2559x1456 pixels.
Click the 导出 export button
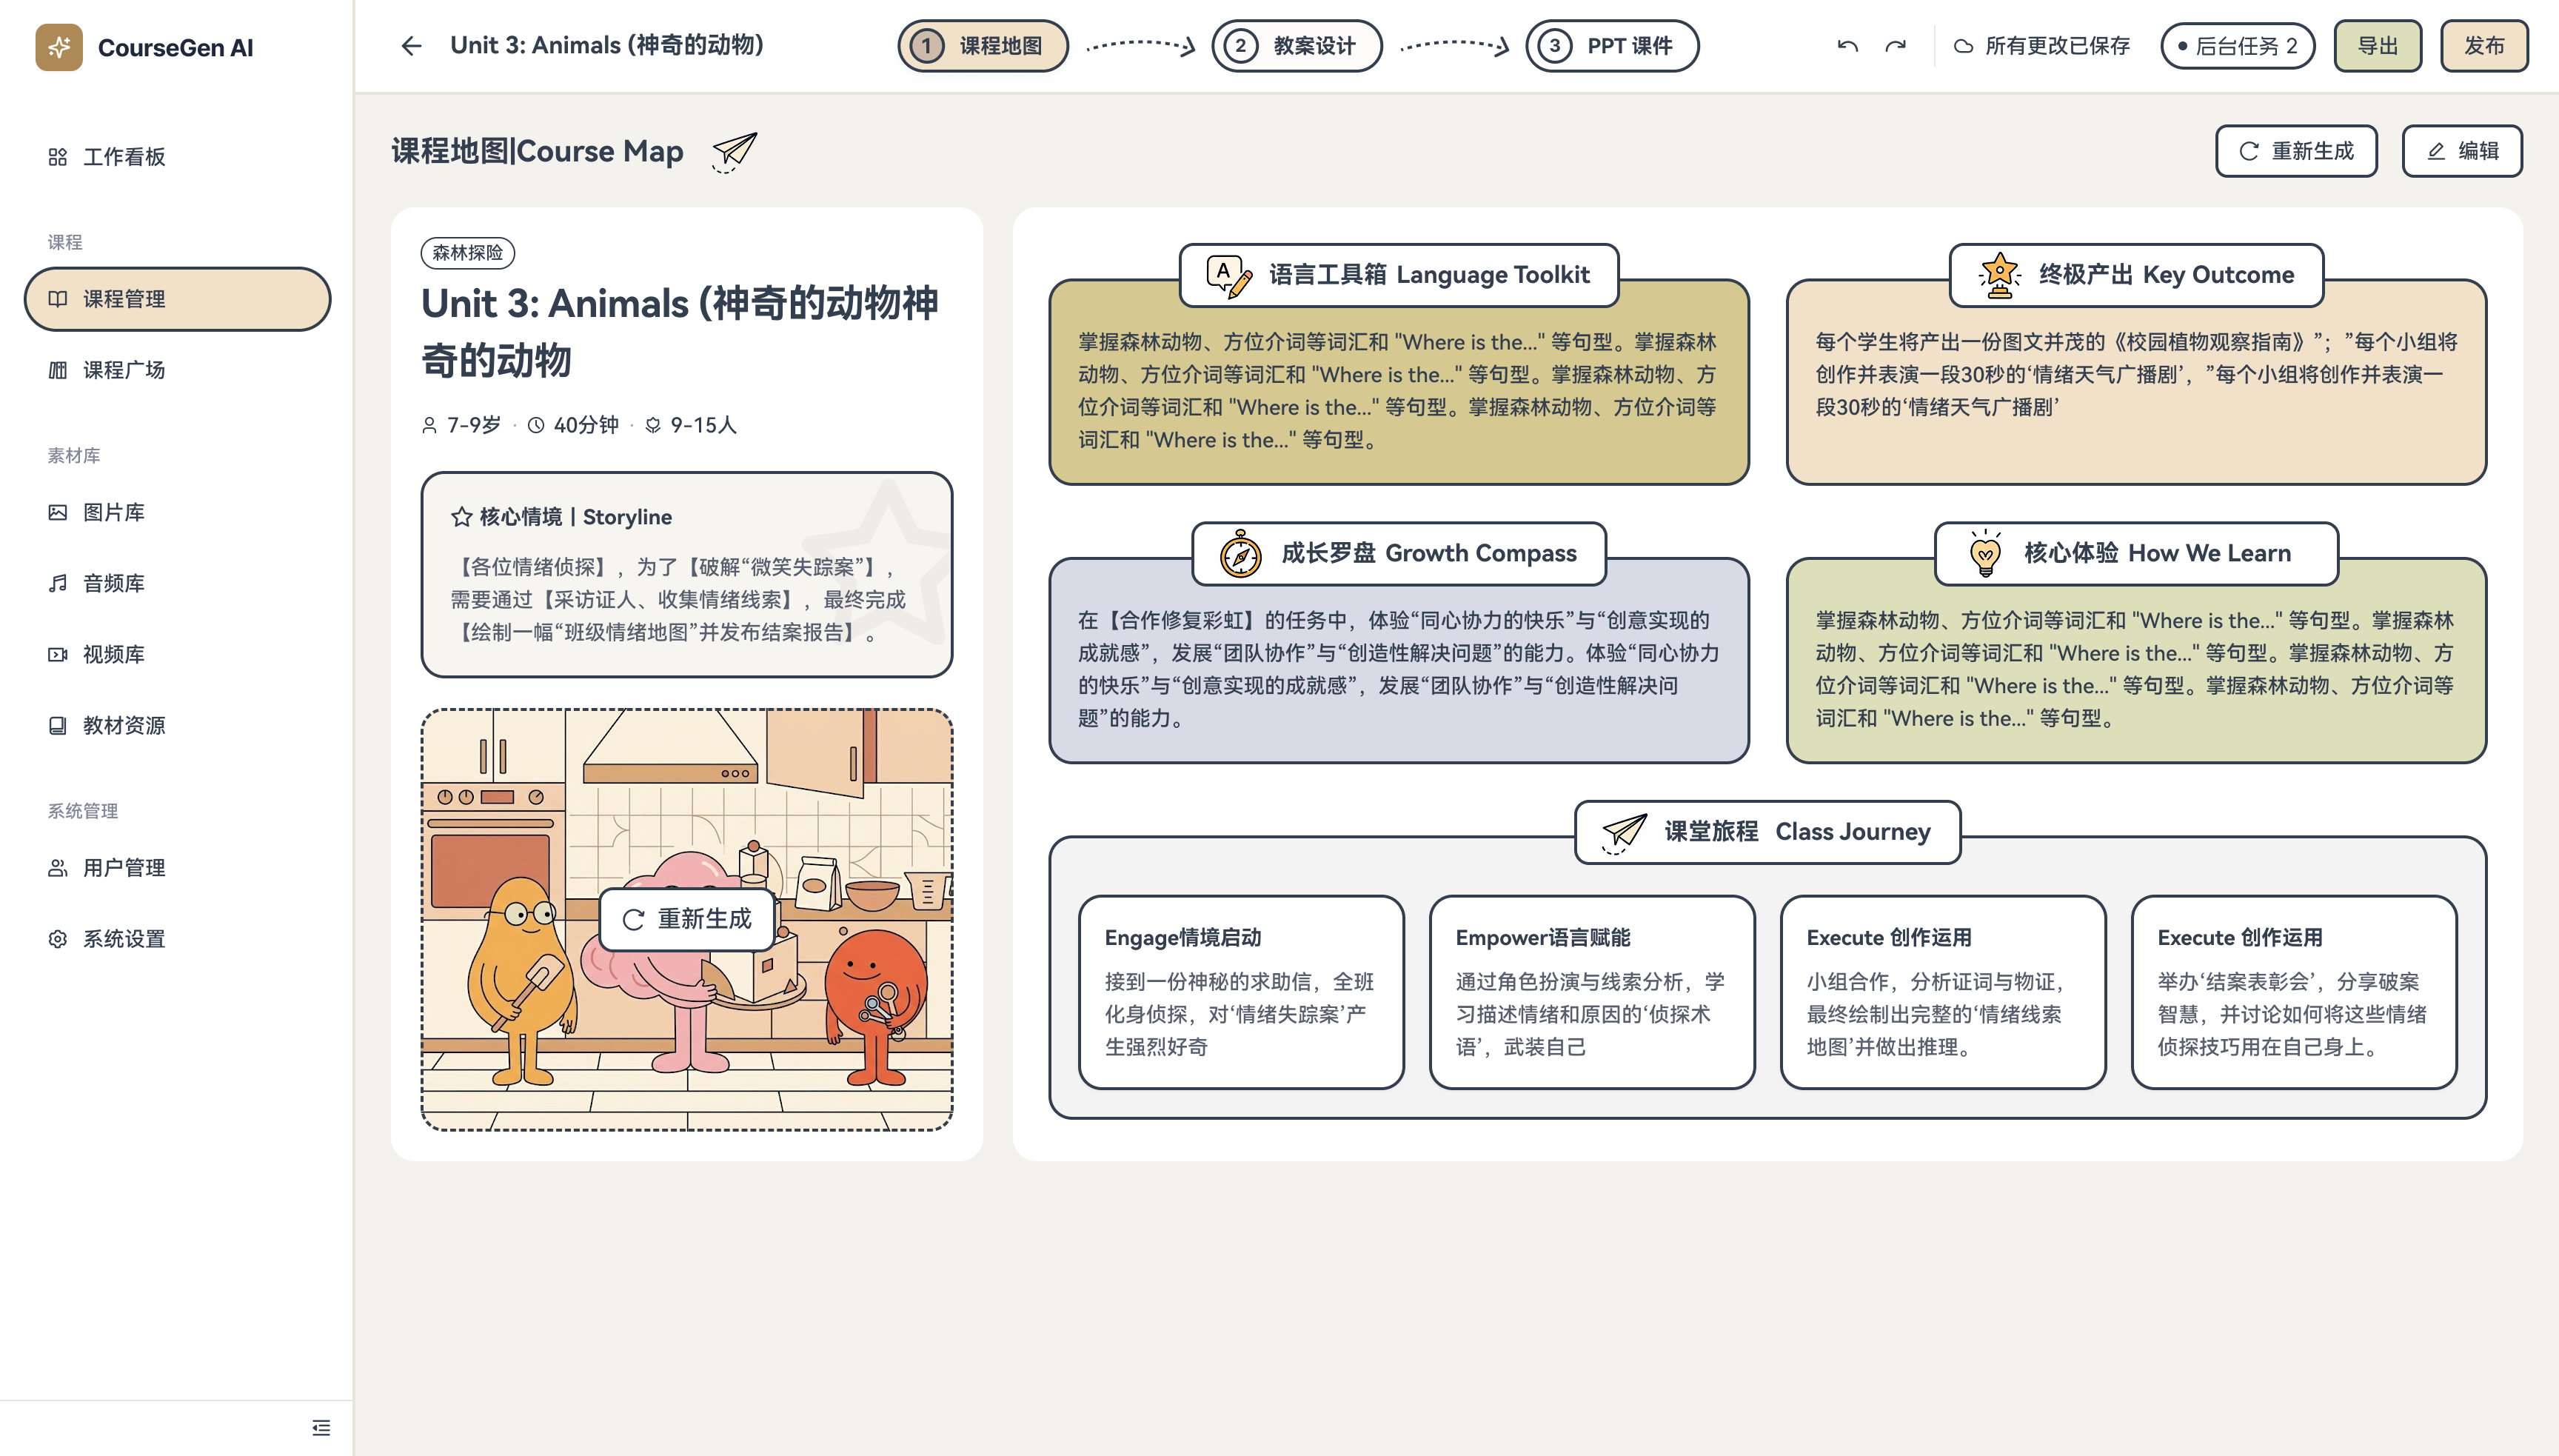pyautogui.click(x=2377, y=46)
